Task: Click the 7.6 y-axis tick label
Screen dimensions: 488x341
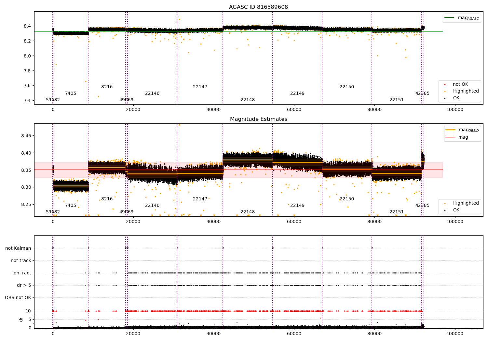Action: point(27,86)
